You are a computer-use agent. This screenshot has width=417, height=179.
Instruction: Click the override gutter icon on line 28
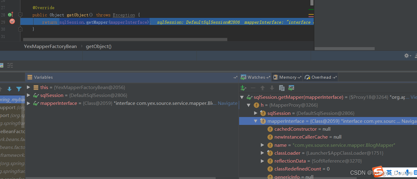[x=10, y=15]
